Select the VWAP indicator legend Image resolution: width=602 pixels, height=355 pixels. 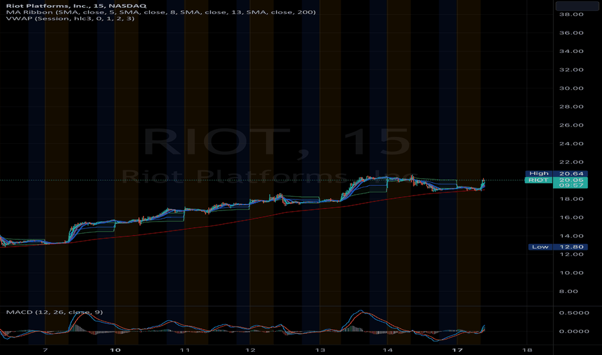point(70,18)
